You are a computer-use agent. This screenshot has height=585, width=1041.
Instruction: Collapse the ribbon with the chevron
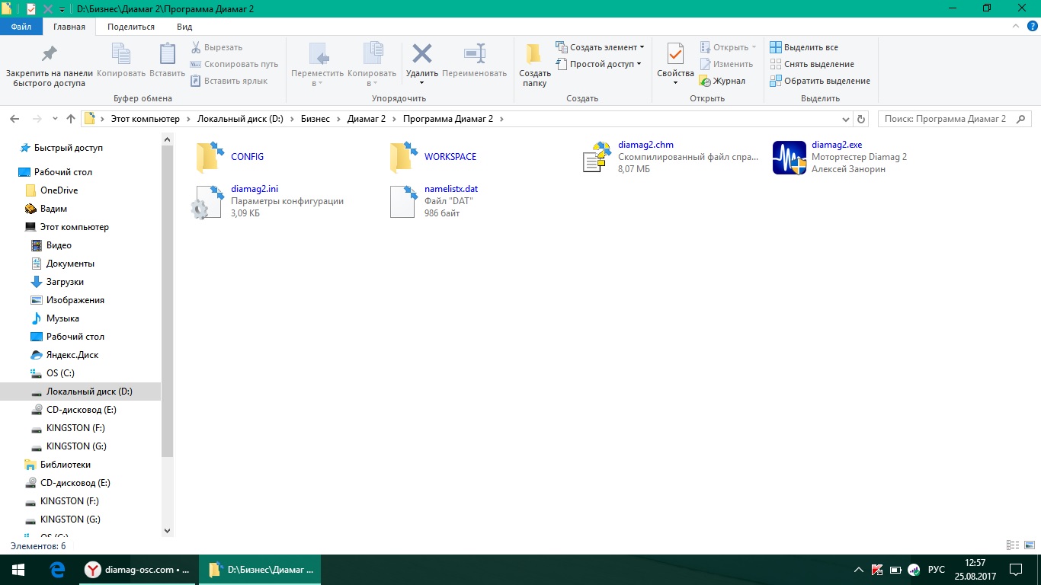pos(1014,27)
